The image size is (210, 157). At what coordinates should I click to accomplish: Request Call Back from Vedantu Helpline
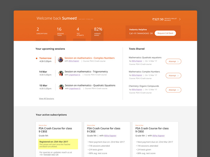pyautogui.click(x=165, y=33)
